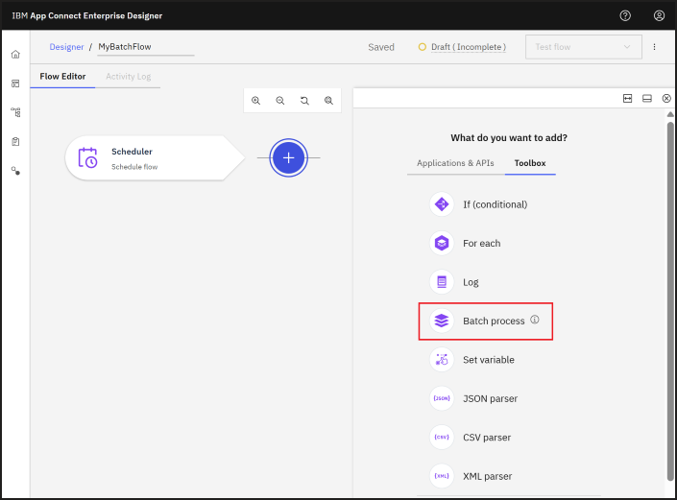Click the blue plus add-node button

point(288,158)
